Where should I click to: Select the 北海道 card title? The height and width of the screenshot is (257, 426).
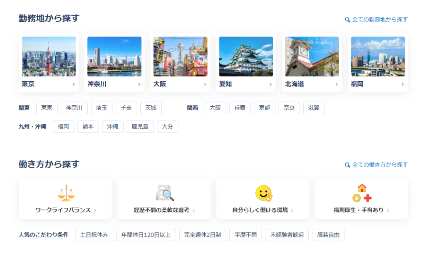[x=295, y=84]
